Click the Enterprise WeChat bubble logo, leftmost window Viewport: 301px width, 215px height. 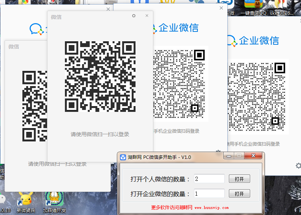coord(38,29)
